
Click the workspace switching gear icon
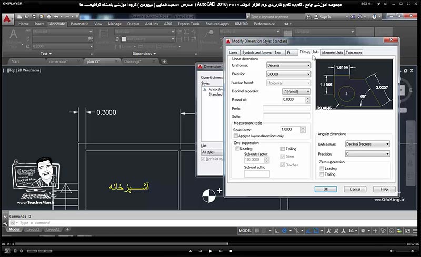(363, 231)
